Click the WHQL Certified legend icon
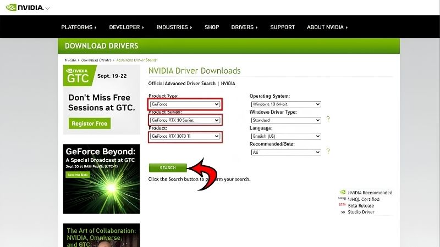The image size is (440, 247). pos(342,199)
